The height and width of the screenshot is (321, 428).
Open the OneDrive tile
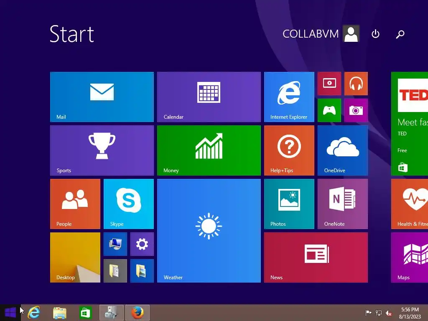click(343, 150)
